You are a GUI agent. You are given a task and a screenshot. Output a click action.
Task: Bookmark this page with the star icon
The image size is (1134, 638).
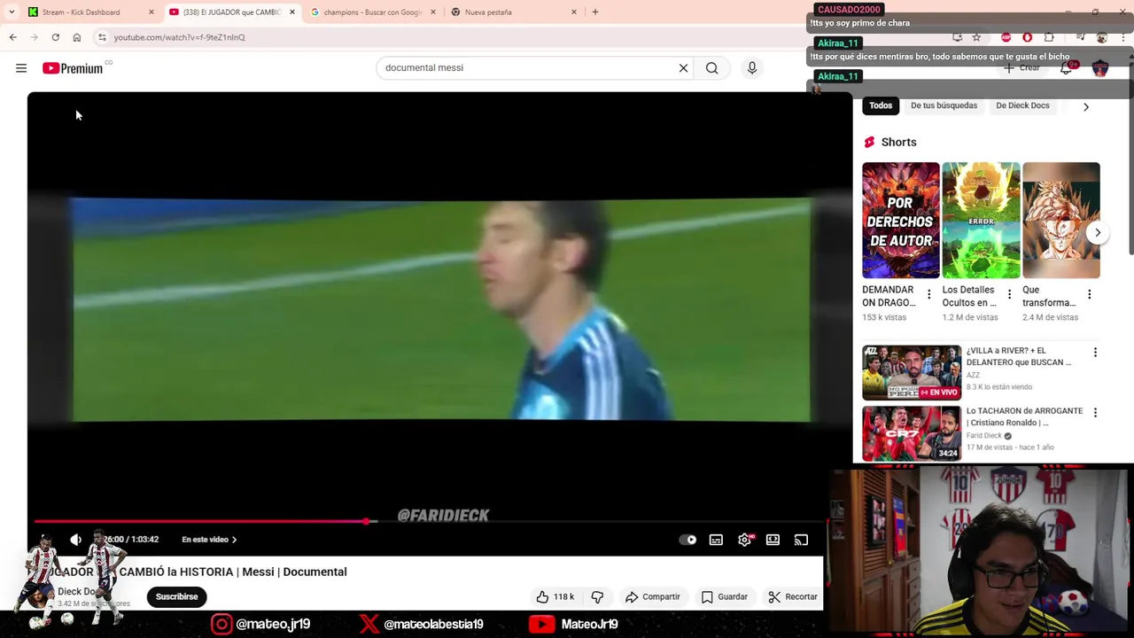click(976, 37)
